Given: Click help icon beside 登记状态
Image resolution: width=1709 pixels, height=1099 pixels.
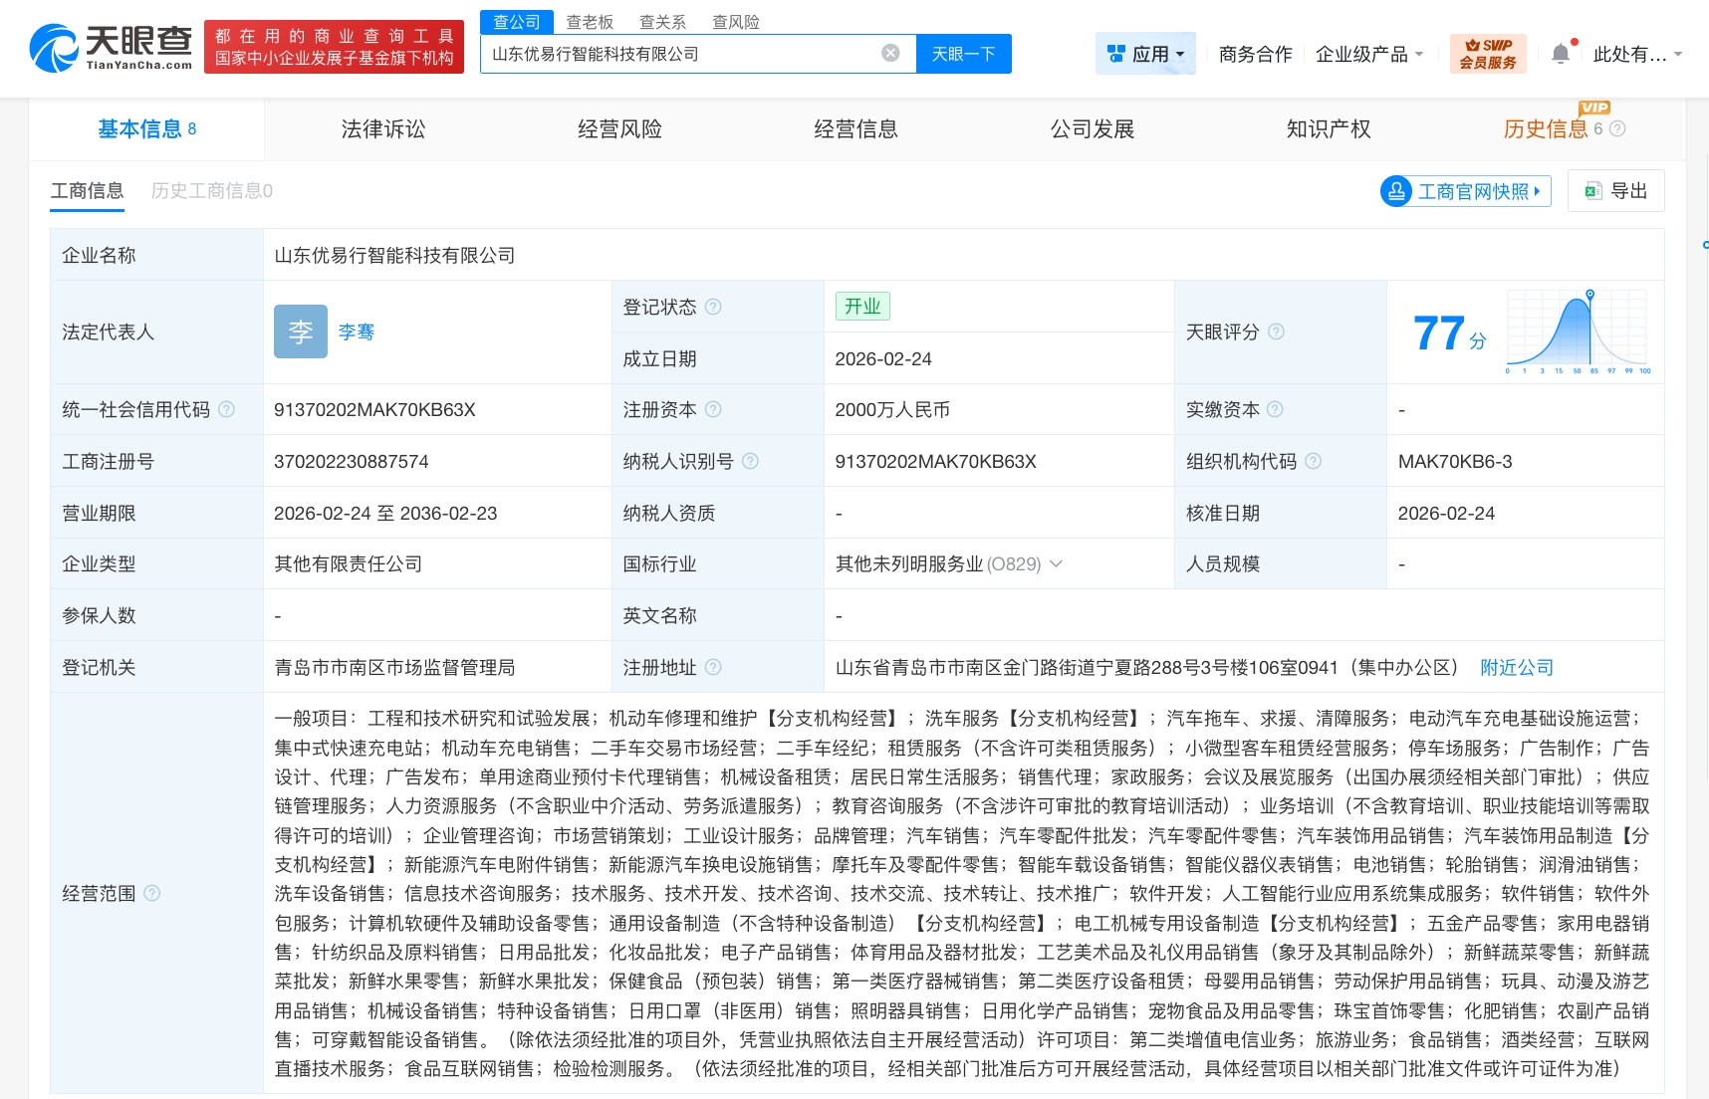Looking at the screenshot, I should tap(713, 307).
